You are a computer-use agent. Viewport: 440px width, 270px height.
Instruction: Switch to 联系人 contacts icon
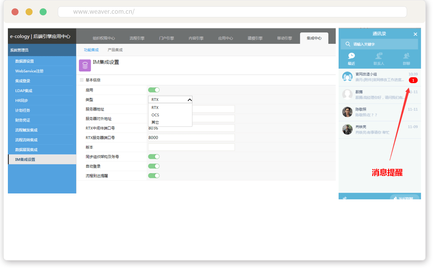pyautogui.click(x=379, y=56)
